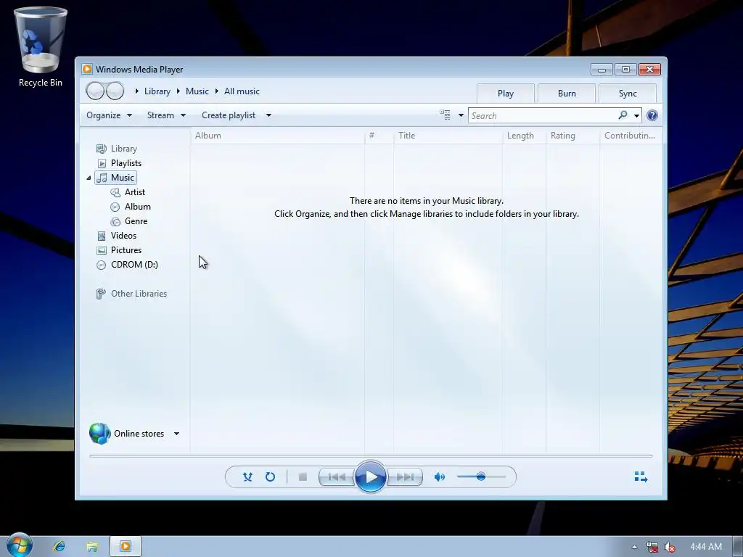This screenshot has height=557, width=743.
Task: Click the Forward navigation button
Action: (115, 91)
